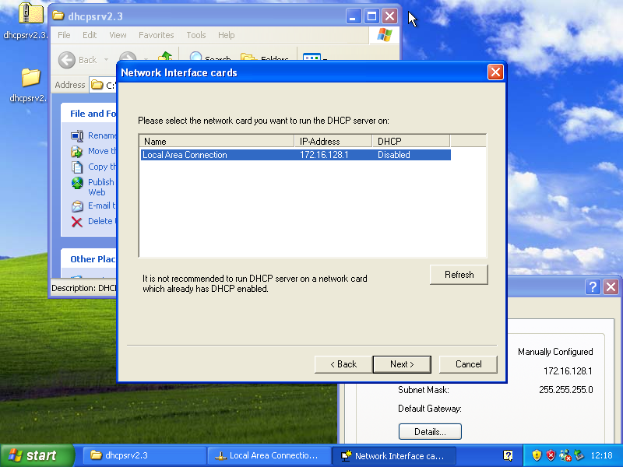Sort list by IP-Address column header
This screenshot has height=467, width=623.
[x=334, y=141]
